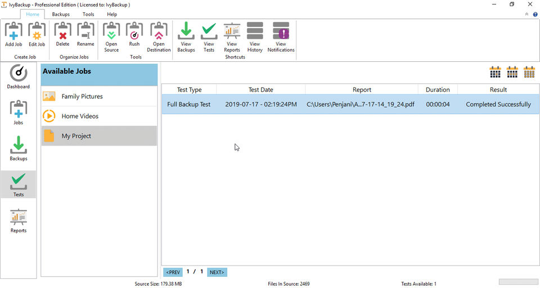
Task: Sort by the Test Date column header
Action: pyautogui.click(x=260, y=89)
